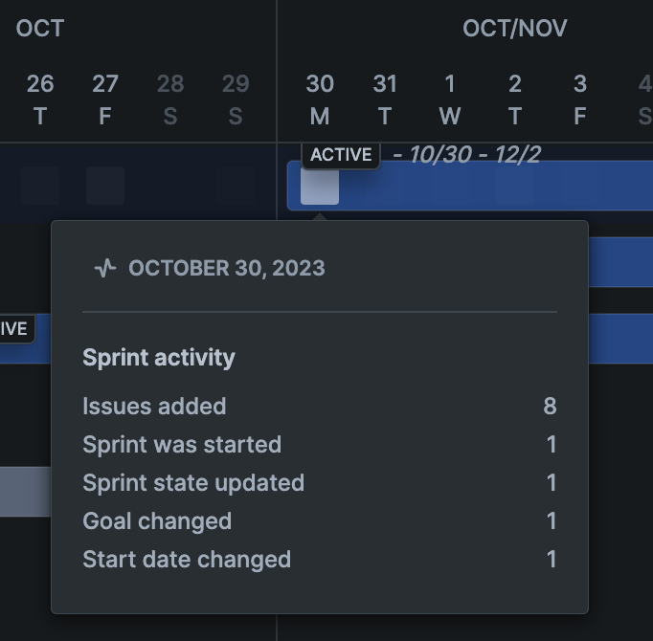This screenshot has height=641, width=653.
Task: Click the gray sprint bar at the left edge
Action: [x=26, y=492]
